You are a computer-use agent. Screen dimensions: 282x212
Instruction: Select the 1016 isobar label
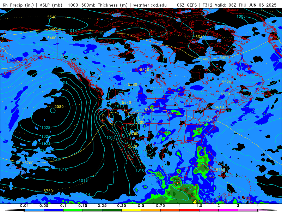pos(83,181)
